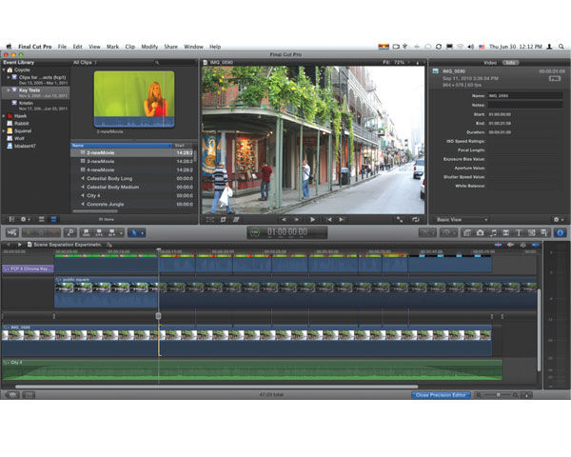Screen dimensions: 571x457
Task: Go to previous edit in Viewer
Action: [328, 219]
